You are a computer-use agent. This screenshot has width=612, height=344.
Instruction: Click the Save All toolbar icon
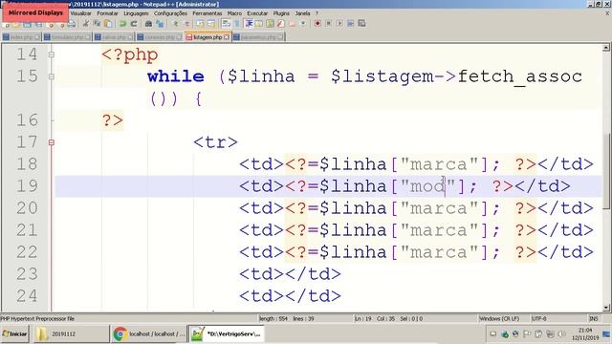(x=38, y=24)
